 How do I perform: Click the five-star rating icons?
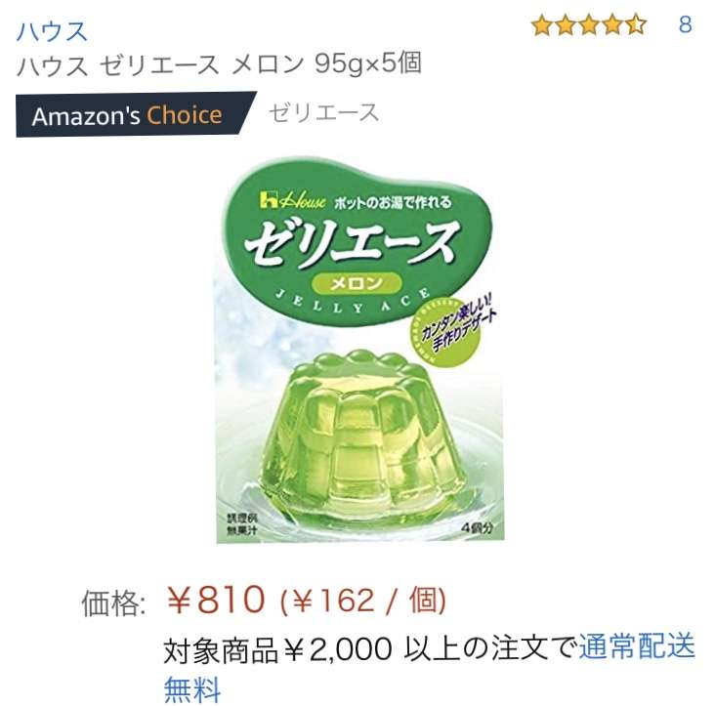589,24
